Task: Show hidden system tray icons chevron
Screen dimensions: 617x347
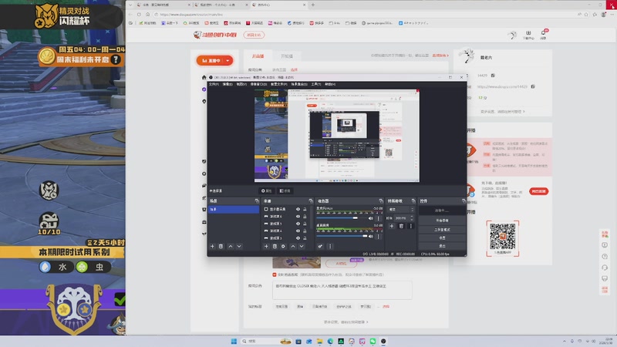Action: click(x=565, y=341)
